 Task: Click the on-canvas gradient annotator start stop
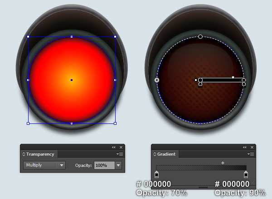coord(200,84)
